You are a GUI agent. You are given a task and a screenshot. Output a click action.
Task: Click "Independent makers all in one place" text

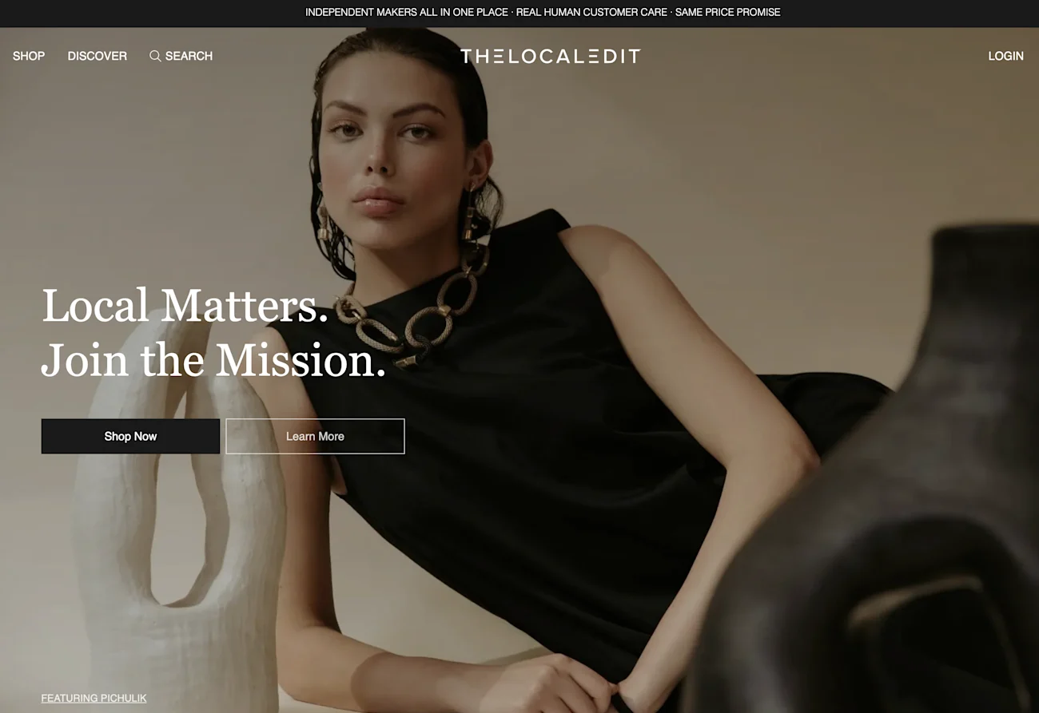pos(407,12)
